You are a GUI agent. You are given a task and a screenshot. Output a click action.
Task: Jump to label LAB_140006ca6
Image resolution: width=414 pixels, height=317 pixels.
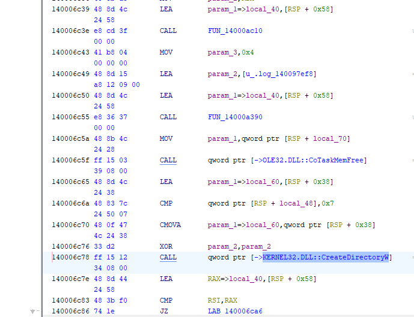pyautogui.click(x=235, y=311)
